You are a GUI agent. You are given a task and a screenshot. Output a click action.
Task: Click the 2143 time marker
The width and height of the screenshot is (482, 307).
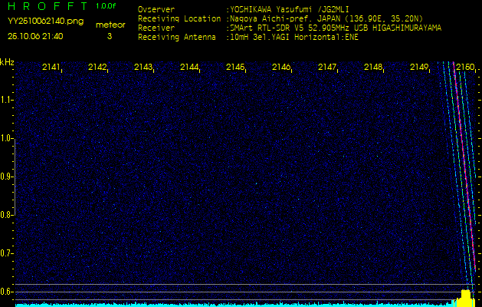tap(143, 68)
